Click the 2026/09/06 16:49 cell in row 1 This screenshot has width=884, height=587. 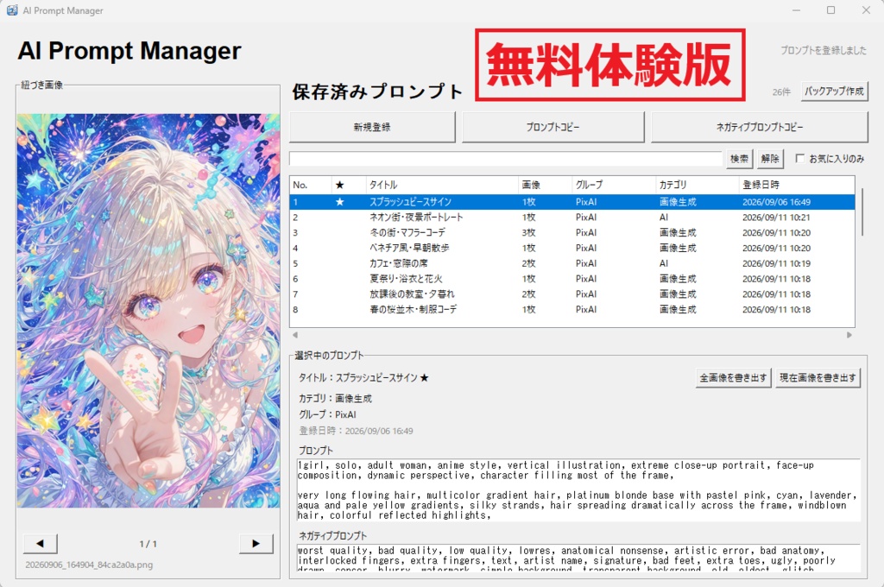776,202
